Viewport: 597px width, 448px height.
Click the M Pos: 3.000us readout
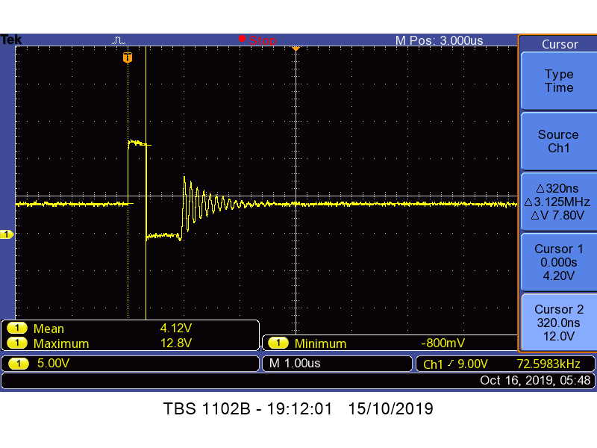click(x=439, y=40)
